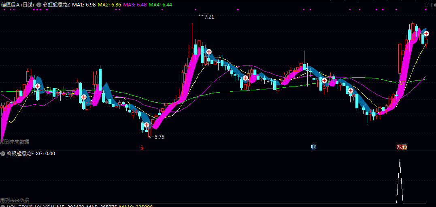This screenshot has height=207, width=436.
Task: Click the plus marker beside the 5.75 low
Action: [x=147, y=125]
